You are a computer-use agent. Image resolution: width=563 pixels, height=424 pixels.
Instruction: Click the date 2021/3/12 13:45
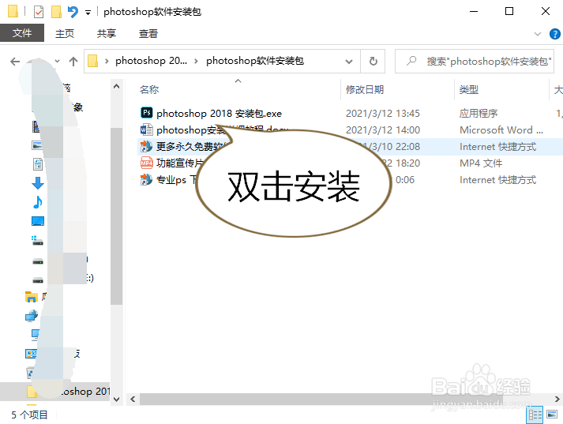click(x=383, y=114)
